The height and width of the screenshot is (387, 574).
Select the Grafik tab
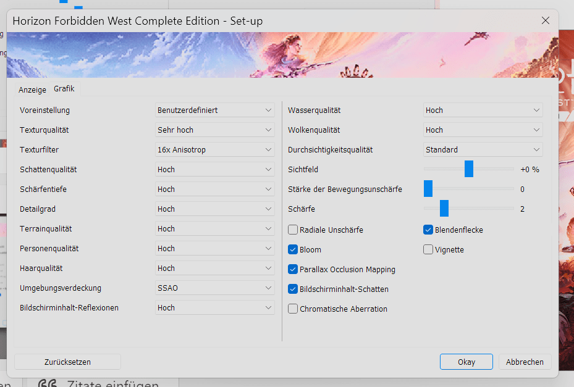coord(64,89)
